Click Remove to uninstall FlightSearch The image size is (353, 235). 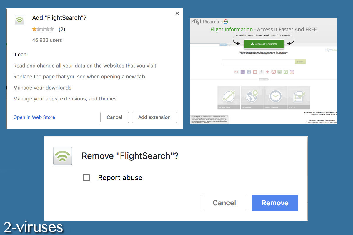pos(275,203)
